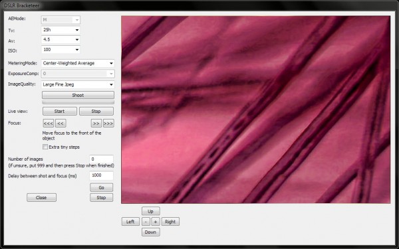
Task: Open the ISO dropdown
Action: coord(61,50)
